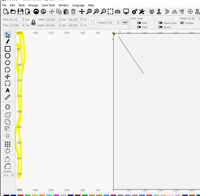Toggle the aspect ratio lock

click(x=33, y=23)
